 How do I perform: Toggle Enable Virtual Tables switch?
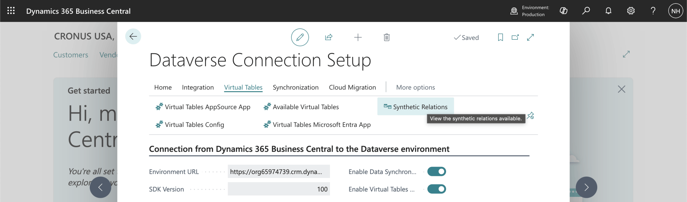pos(436,189)
